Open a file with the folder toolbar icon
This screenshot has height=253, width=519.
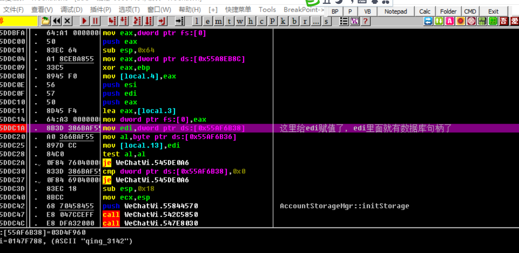coord(46,21)
